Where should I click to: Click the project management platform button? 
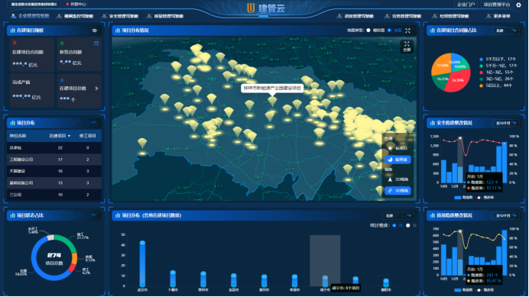pos(496,5)
